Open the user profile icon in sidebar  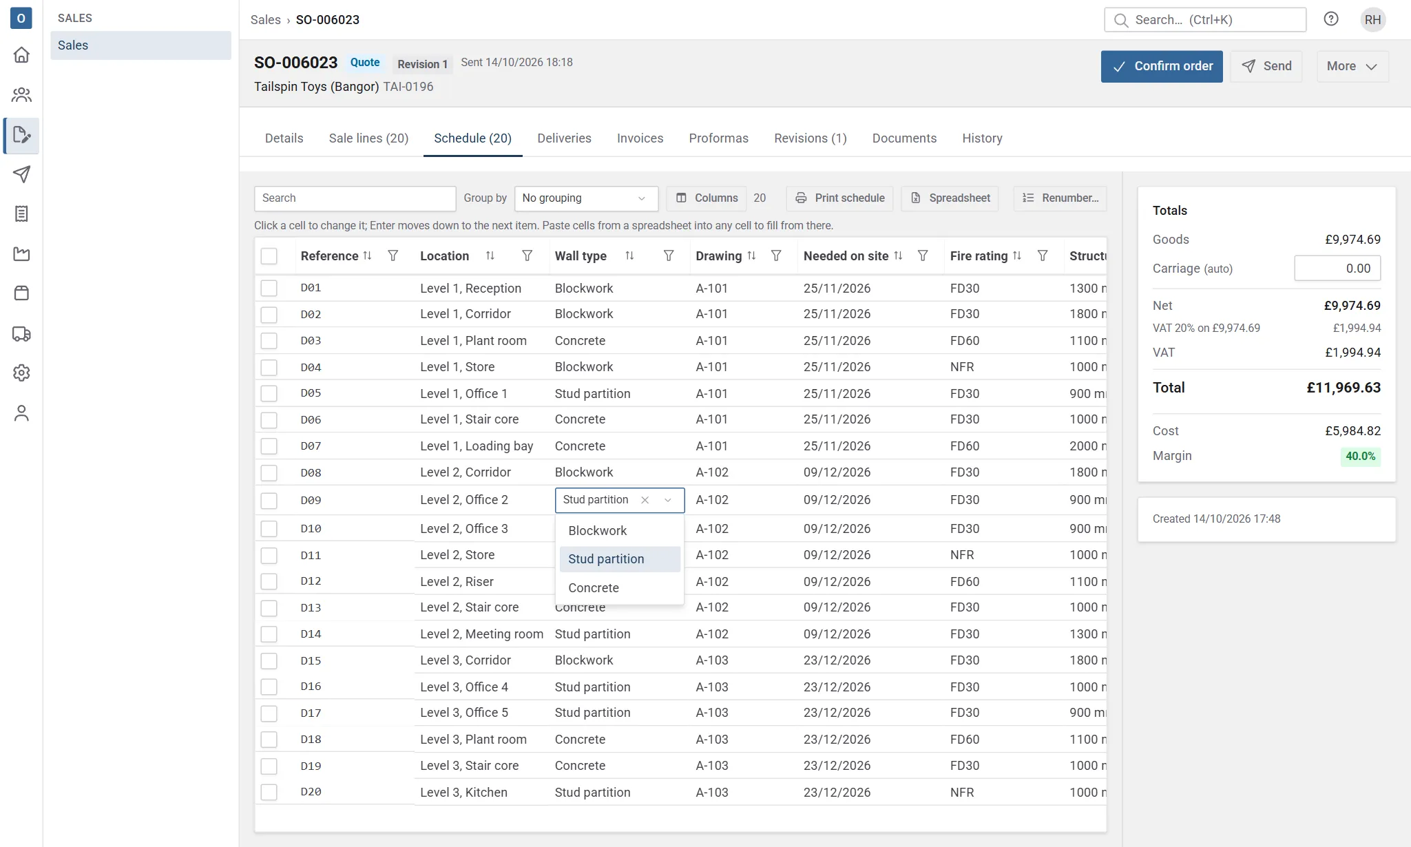coord(21,413)
